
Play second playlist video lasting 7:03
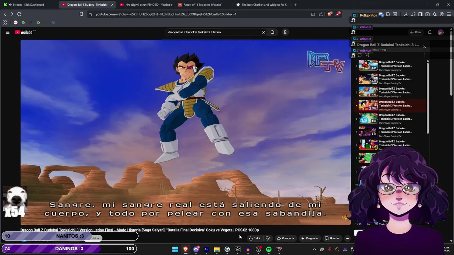coord(368,79)
